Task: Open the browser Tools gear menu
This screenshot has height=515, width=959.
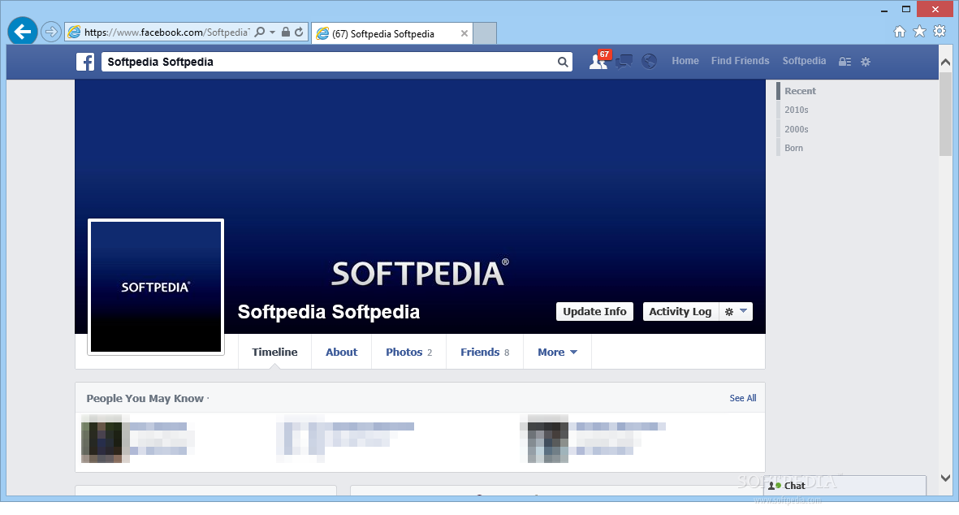Action: coord(940,31)
